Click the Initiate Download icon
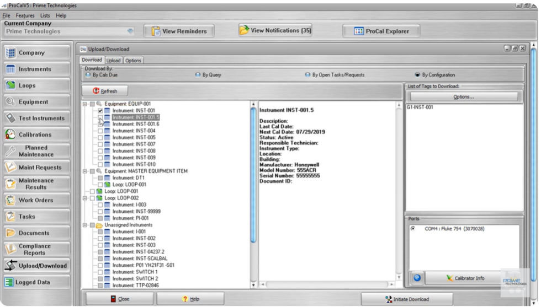The height and width of the screenshot is (307, 541). [389, 299]
